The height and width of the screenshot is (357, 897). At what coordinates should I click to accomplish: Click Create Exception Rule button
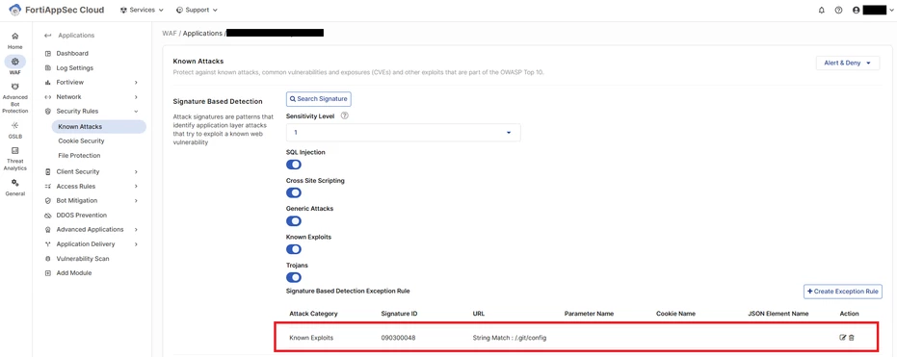click(843, 292)
